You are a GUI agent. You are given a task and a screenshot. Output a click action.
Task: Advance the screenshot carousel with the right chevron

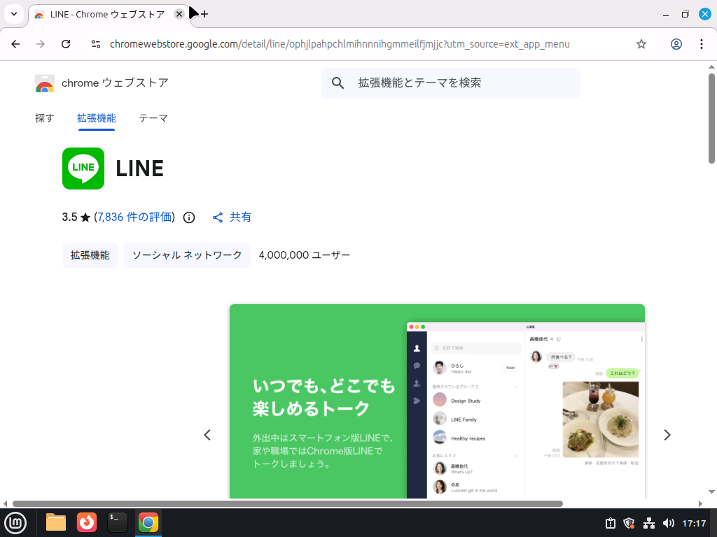pos(667,434)
